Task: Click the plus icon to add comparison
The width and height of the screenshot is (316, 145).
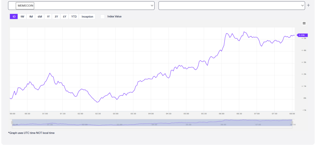Action: [308, 6]
